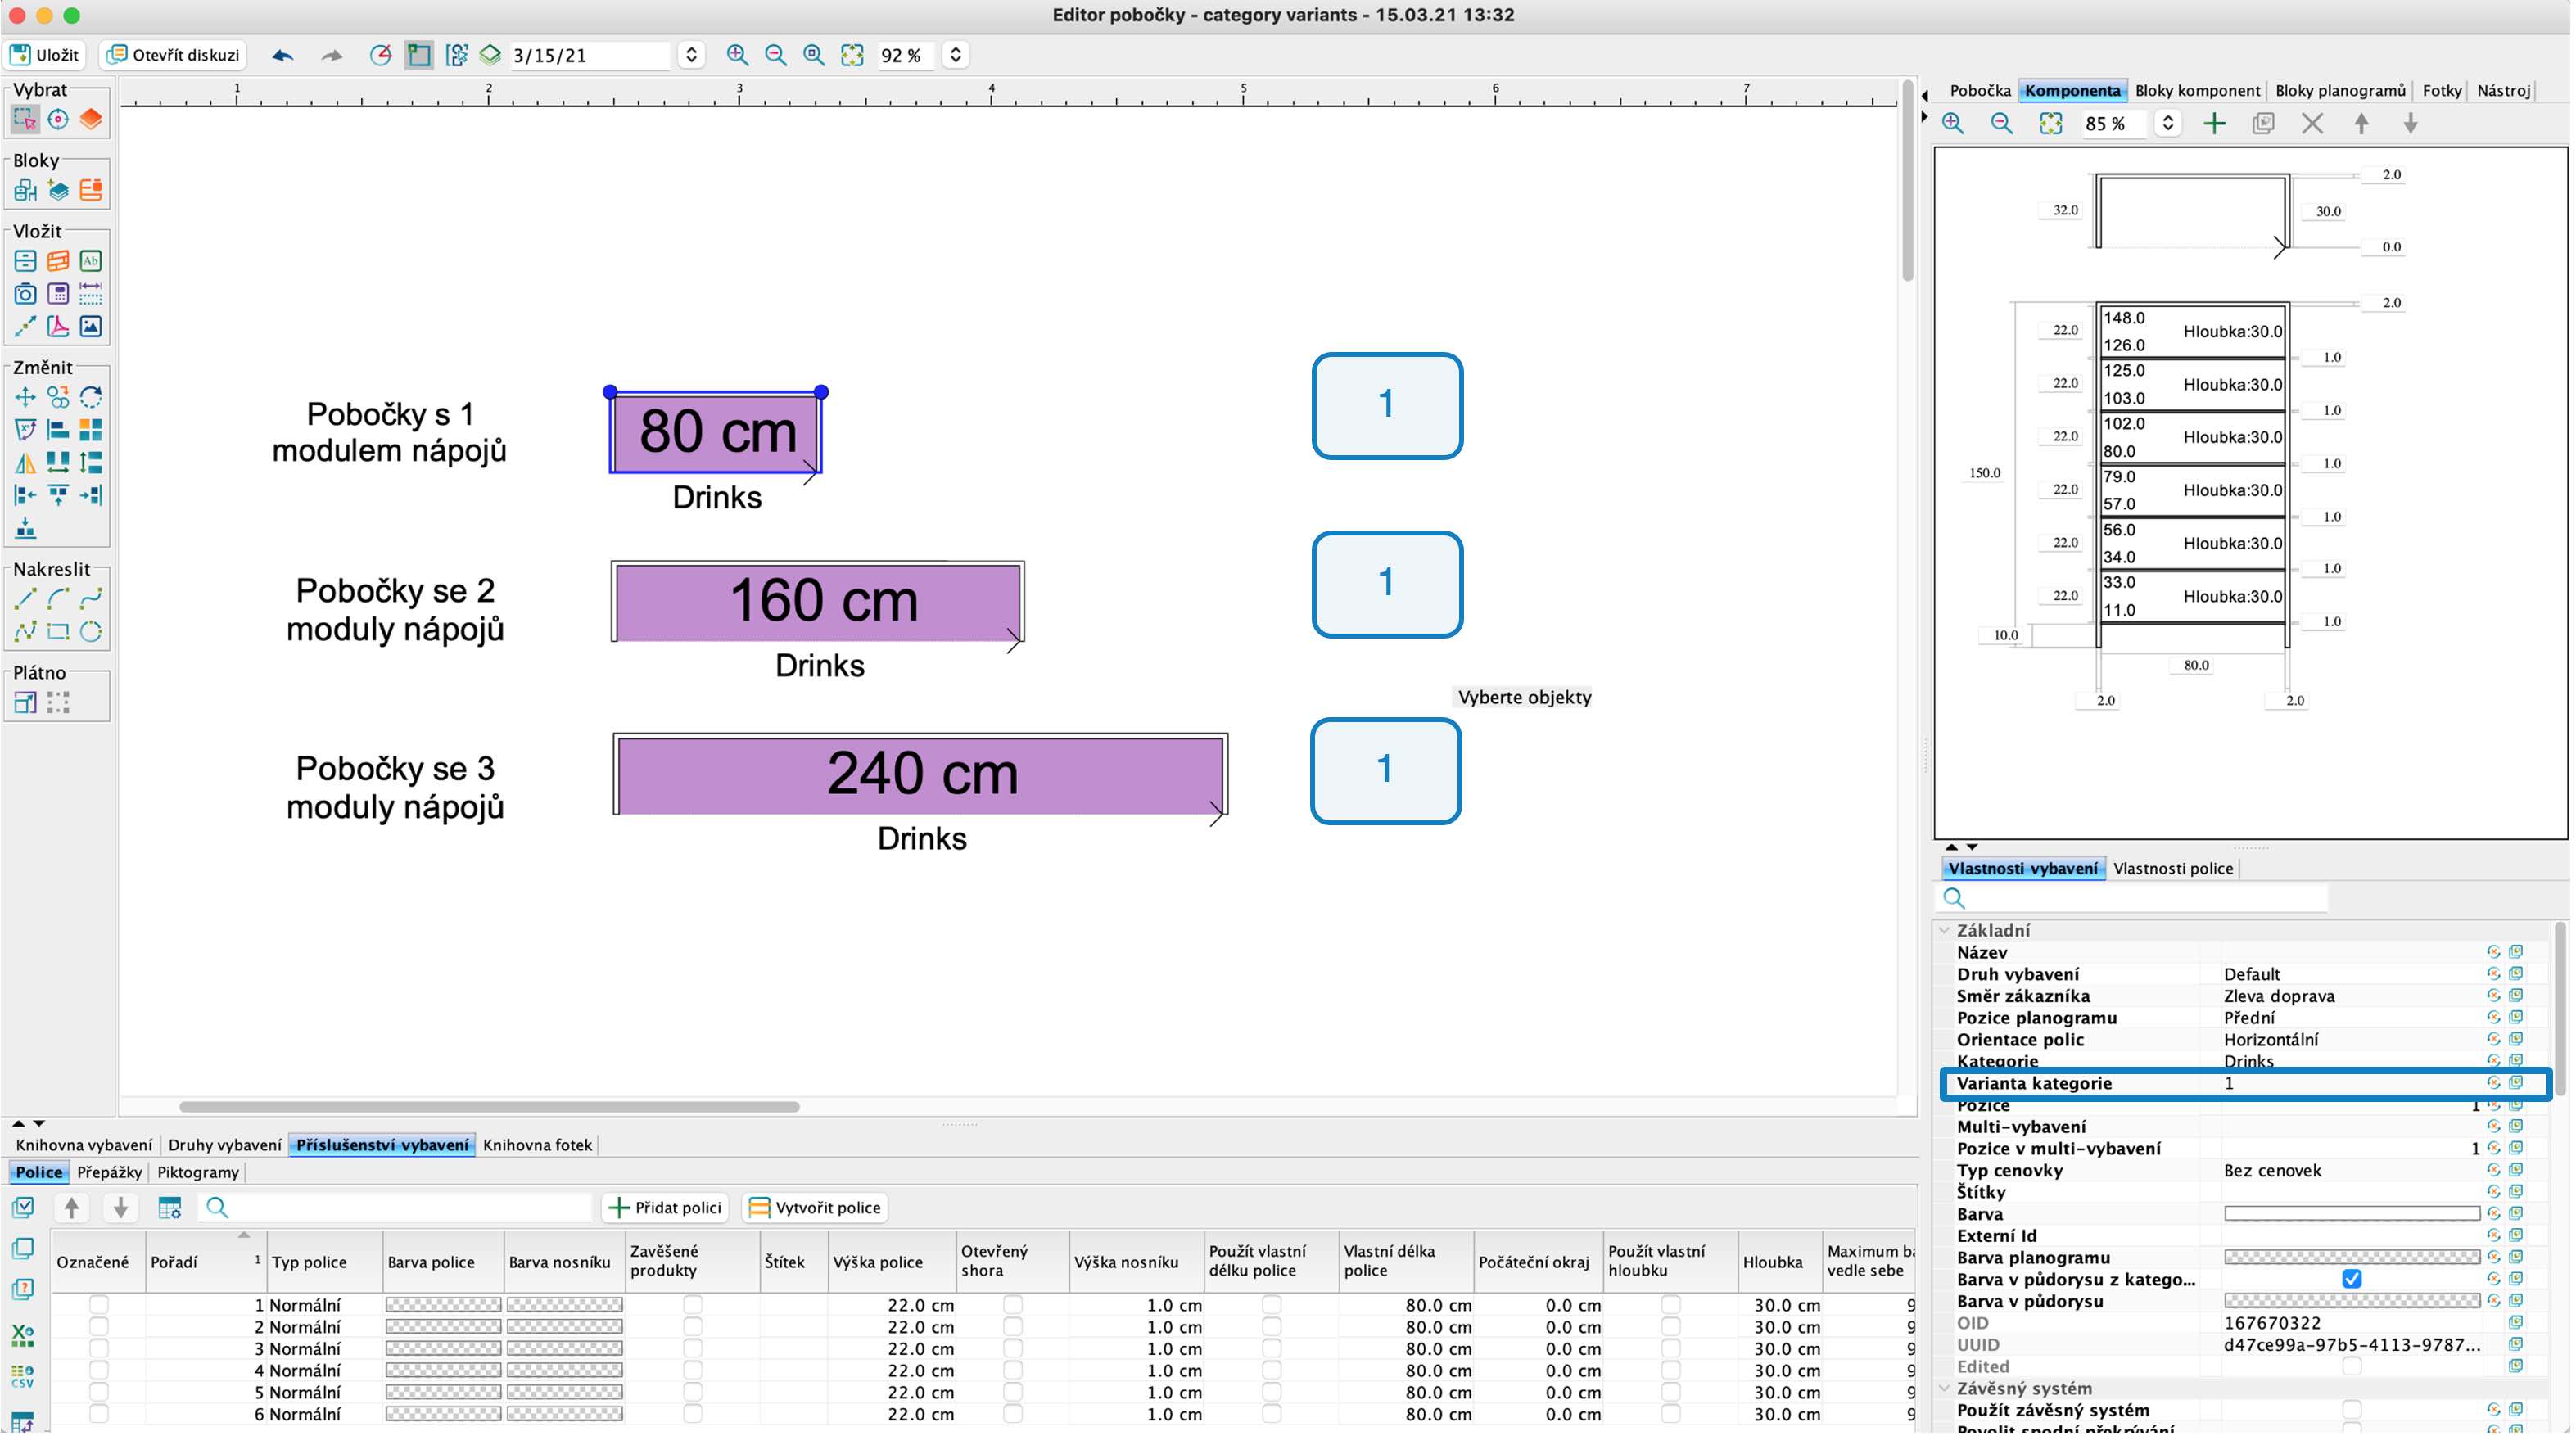
Task: Toggle the Použít závěsný systém checkbox
Action: click(2352, 1410)
